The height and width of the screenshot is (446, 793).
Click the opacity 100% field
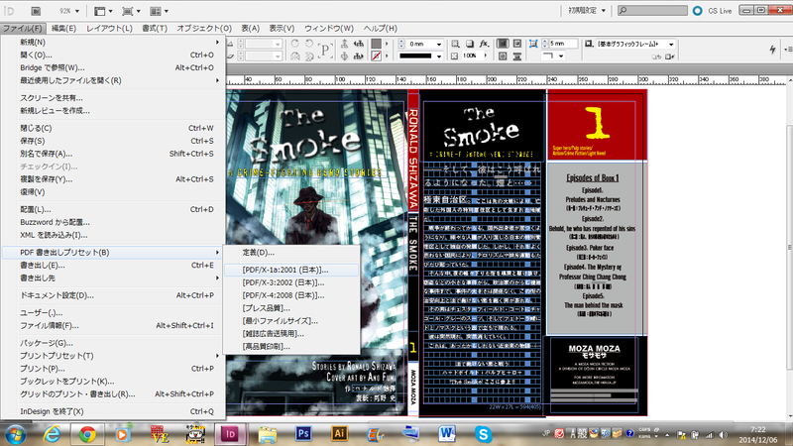[472, 56]
